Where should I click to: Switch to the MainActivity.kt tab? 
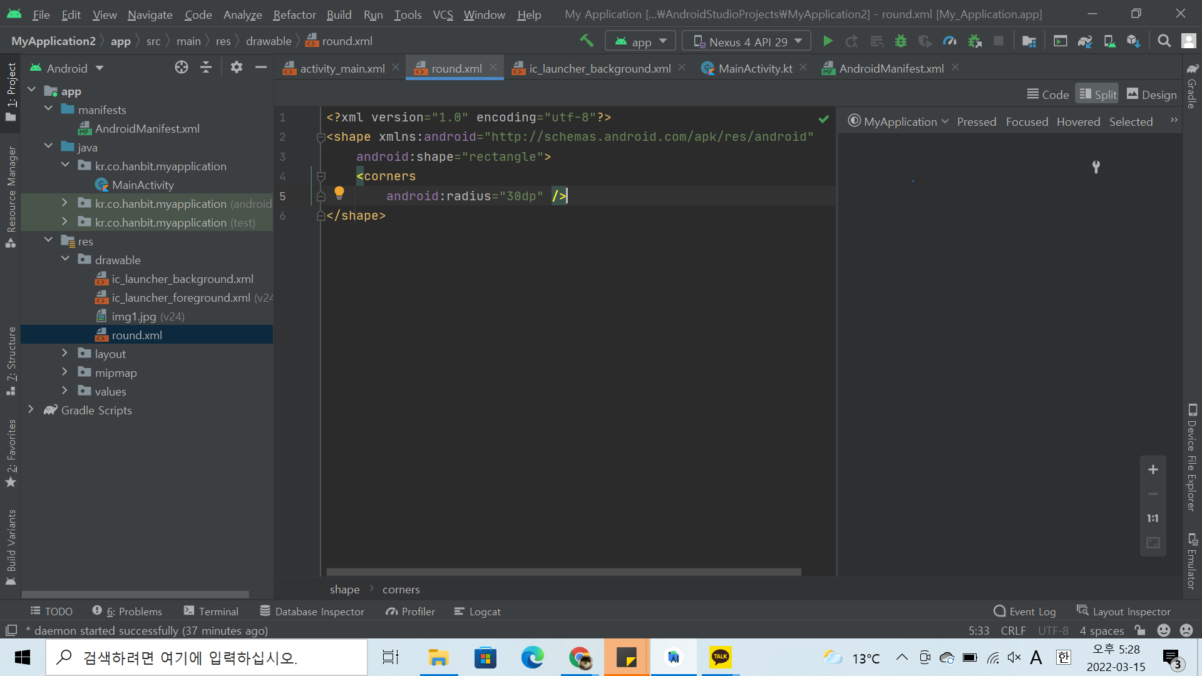[x=754, y=68]
